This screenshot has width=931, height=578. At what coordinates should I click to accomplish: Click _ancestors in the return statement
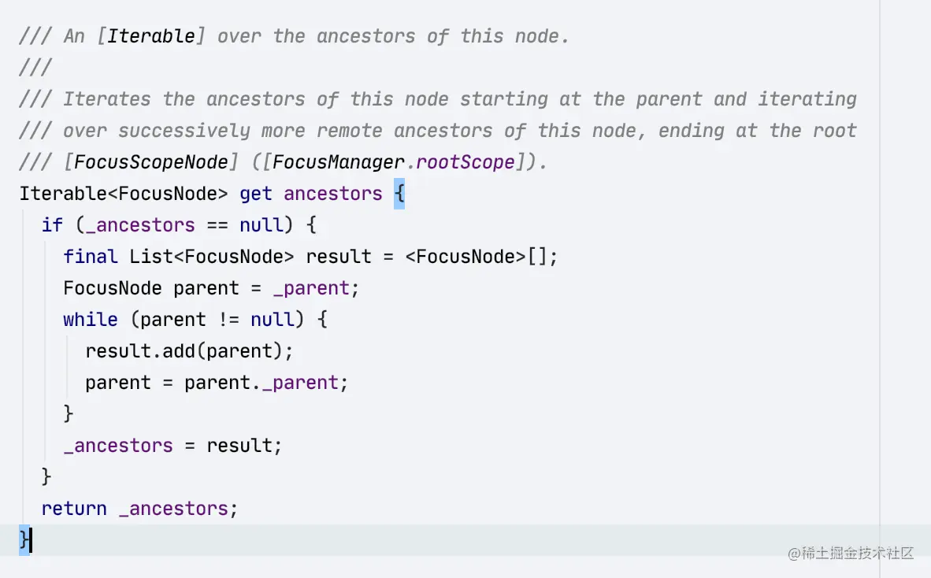coord(173,509)
